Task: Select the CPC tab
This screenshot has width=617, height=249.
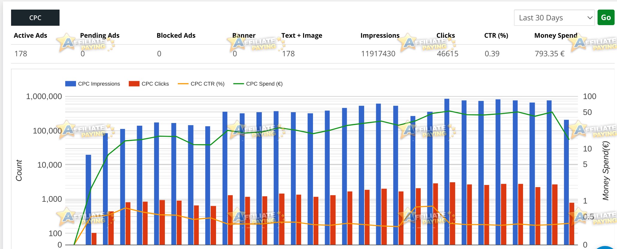Action: 35,18
